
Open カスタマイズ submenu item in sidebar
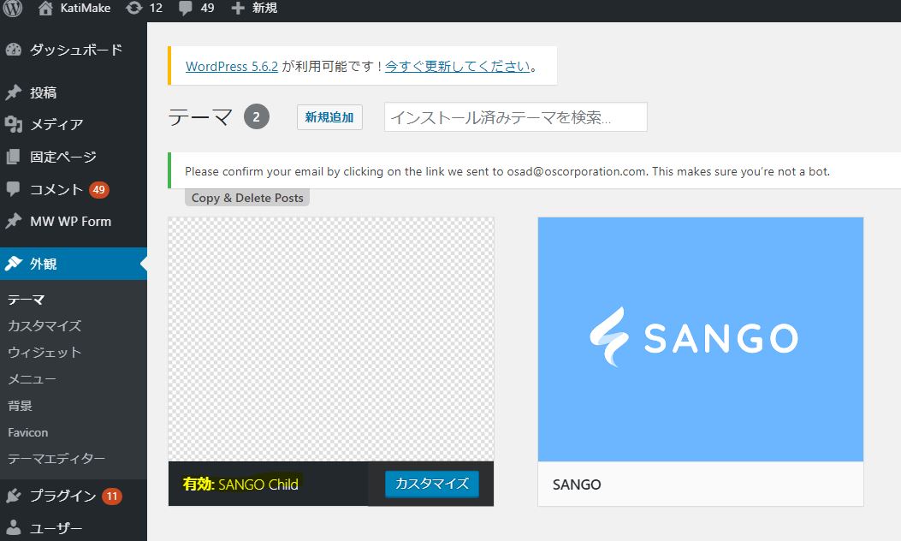pyautogui.click(x=44, y=326)
